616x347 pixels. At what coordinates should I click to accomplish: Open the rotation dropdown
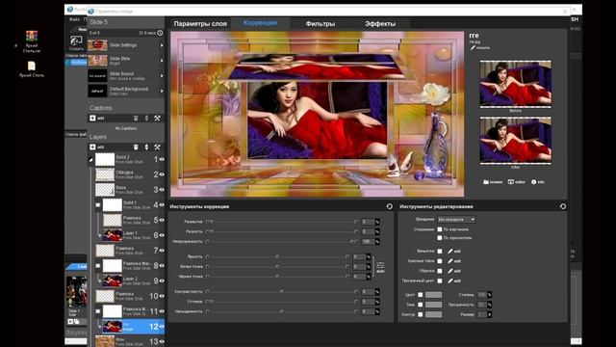click(456, 219)
